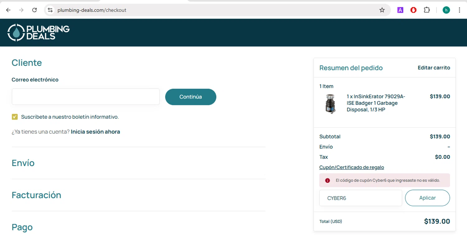Viewport: 467px width, 249px height.
Task: Click the InSinkErator Badger 1 product name
Action: tap(376, 103)
